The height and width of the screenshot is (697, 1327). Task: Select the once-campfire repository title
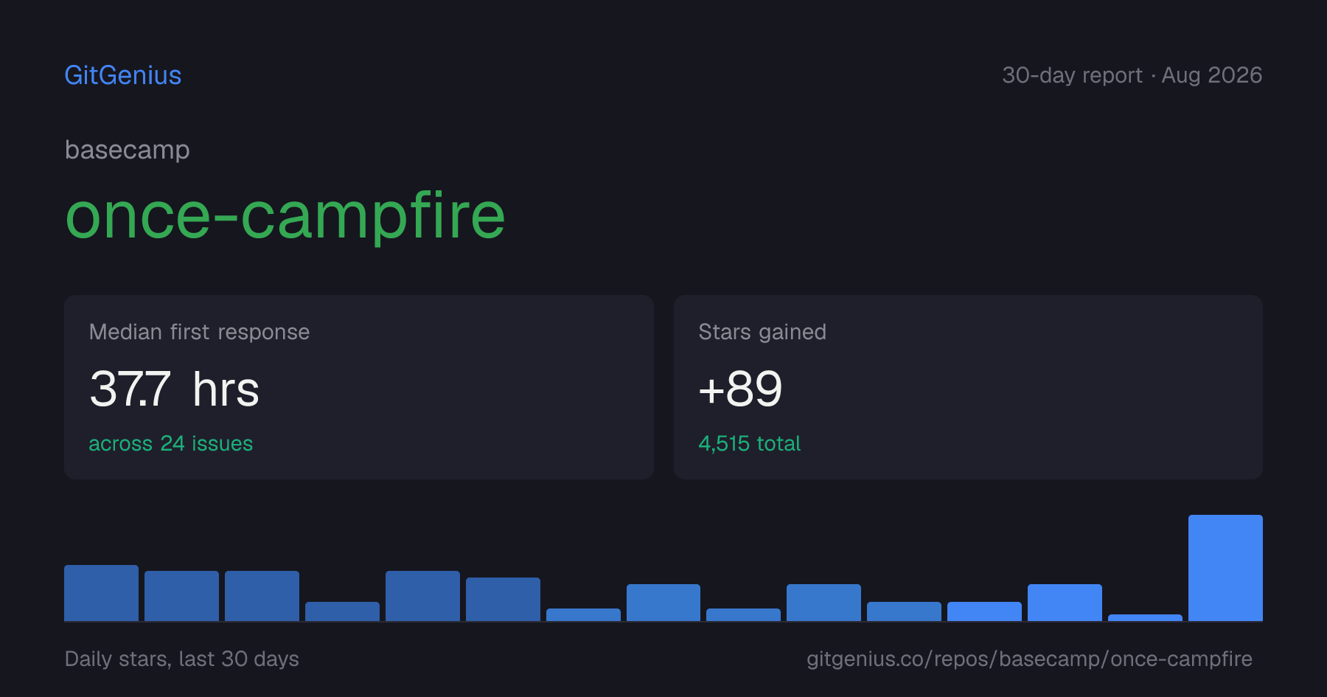pos(285,215)
